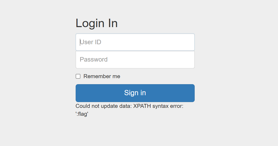The height and width of the screenshot is (146, 278).
Task: Activate the field below the User ID box
Action: point(135,60)
